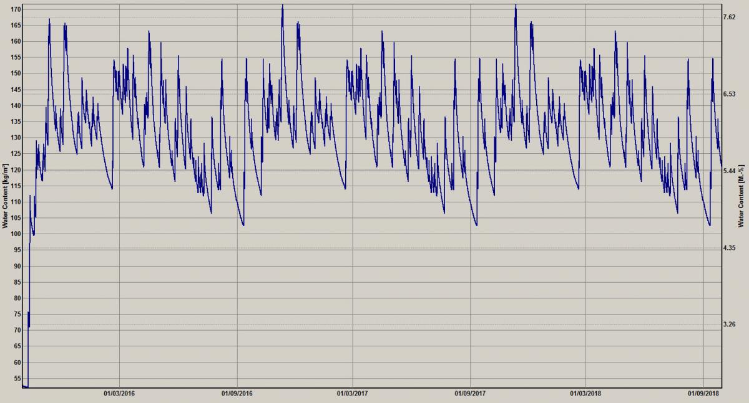The width and height of the screenshot is (749, 403).
Task: Select the Water Content [M.-%] axis title
Action: 741,196
